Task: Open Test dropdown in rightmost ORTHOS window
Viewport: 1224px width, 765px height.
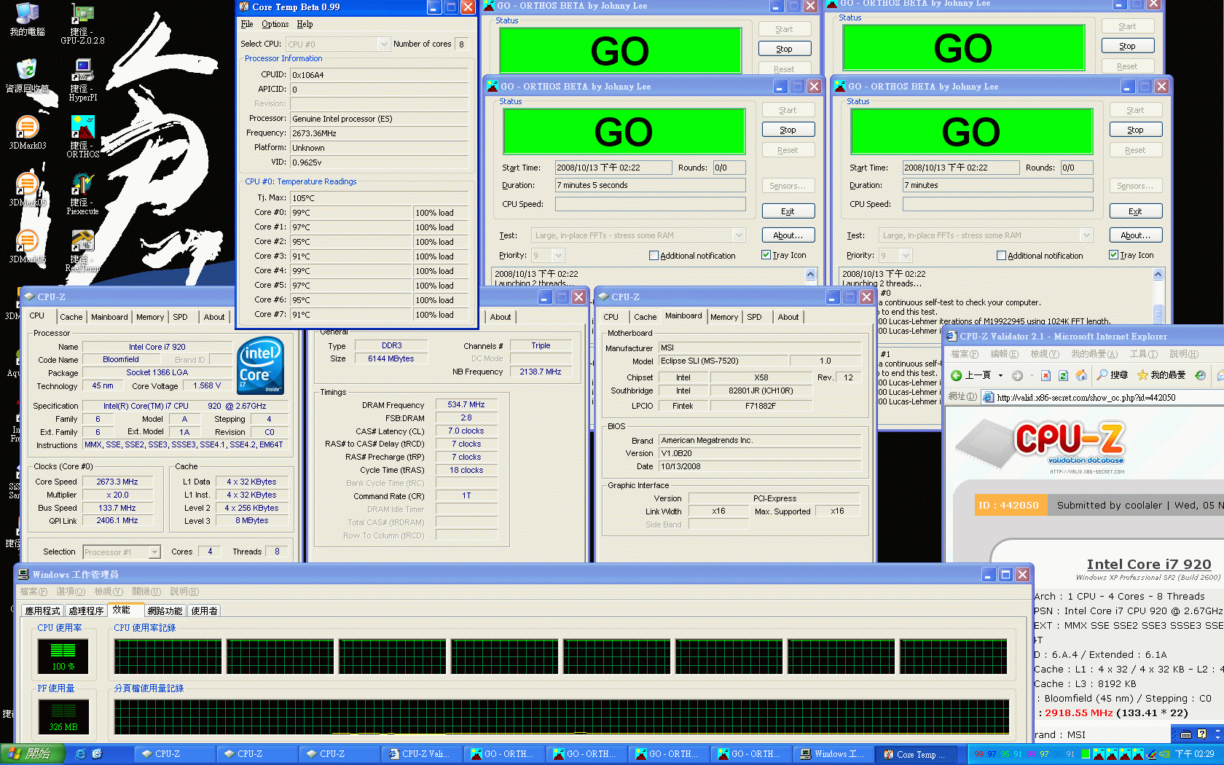Action: [1086, 235]
